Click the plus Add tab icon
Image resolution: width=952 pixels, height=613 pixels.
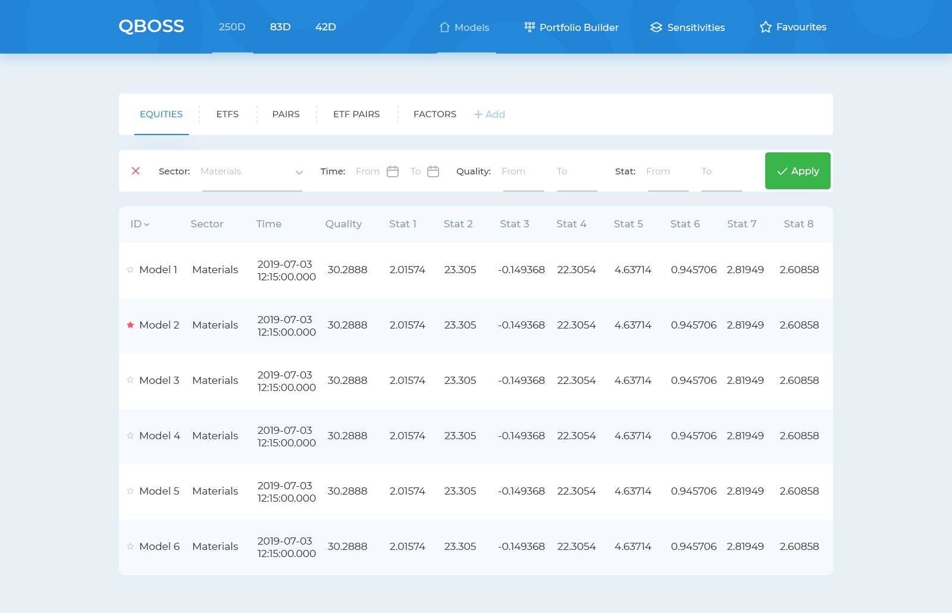tap(478, 114)
